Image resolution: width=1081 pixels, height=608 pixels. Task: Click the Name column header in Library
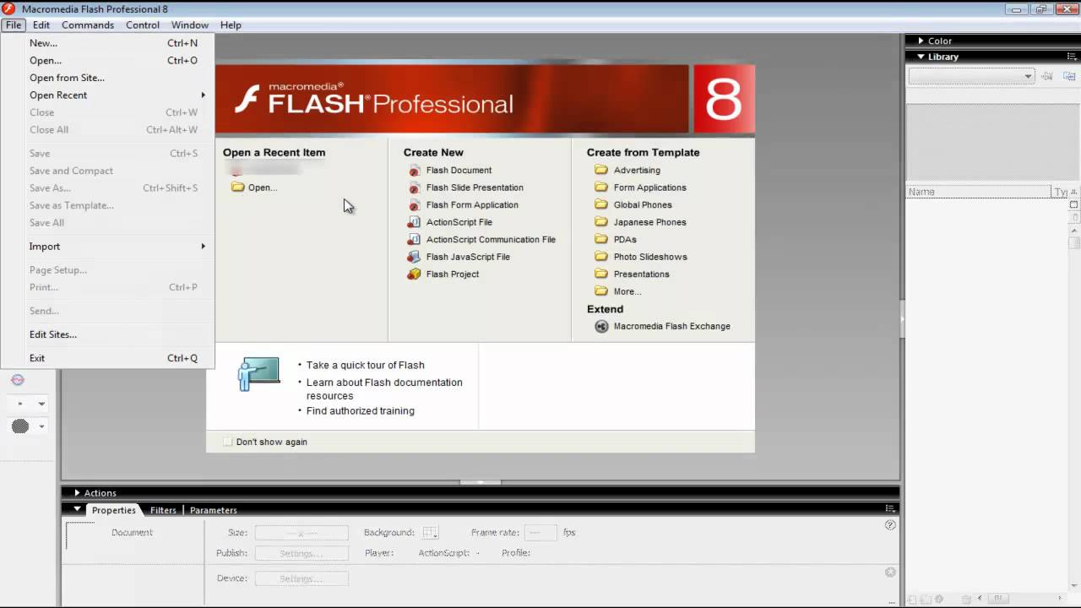point(978,192)
